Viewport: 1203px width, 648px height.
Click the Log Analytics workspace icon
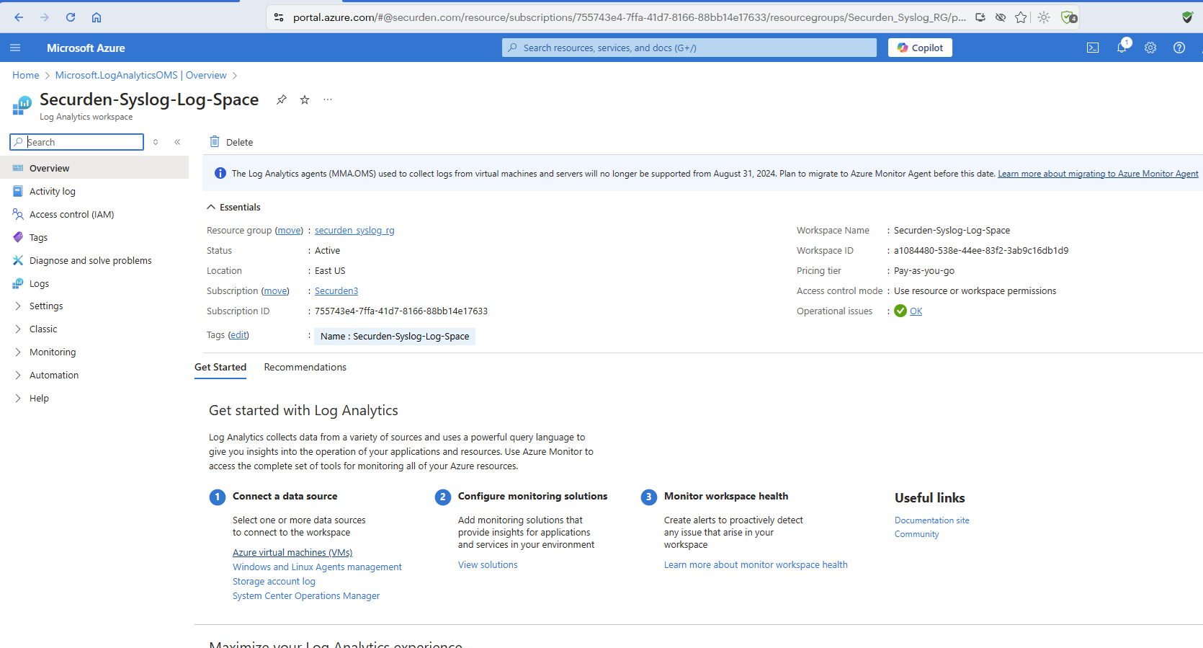click(22, 106)
